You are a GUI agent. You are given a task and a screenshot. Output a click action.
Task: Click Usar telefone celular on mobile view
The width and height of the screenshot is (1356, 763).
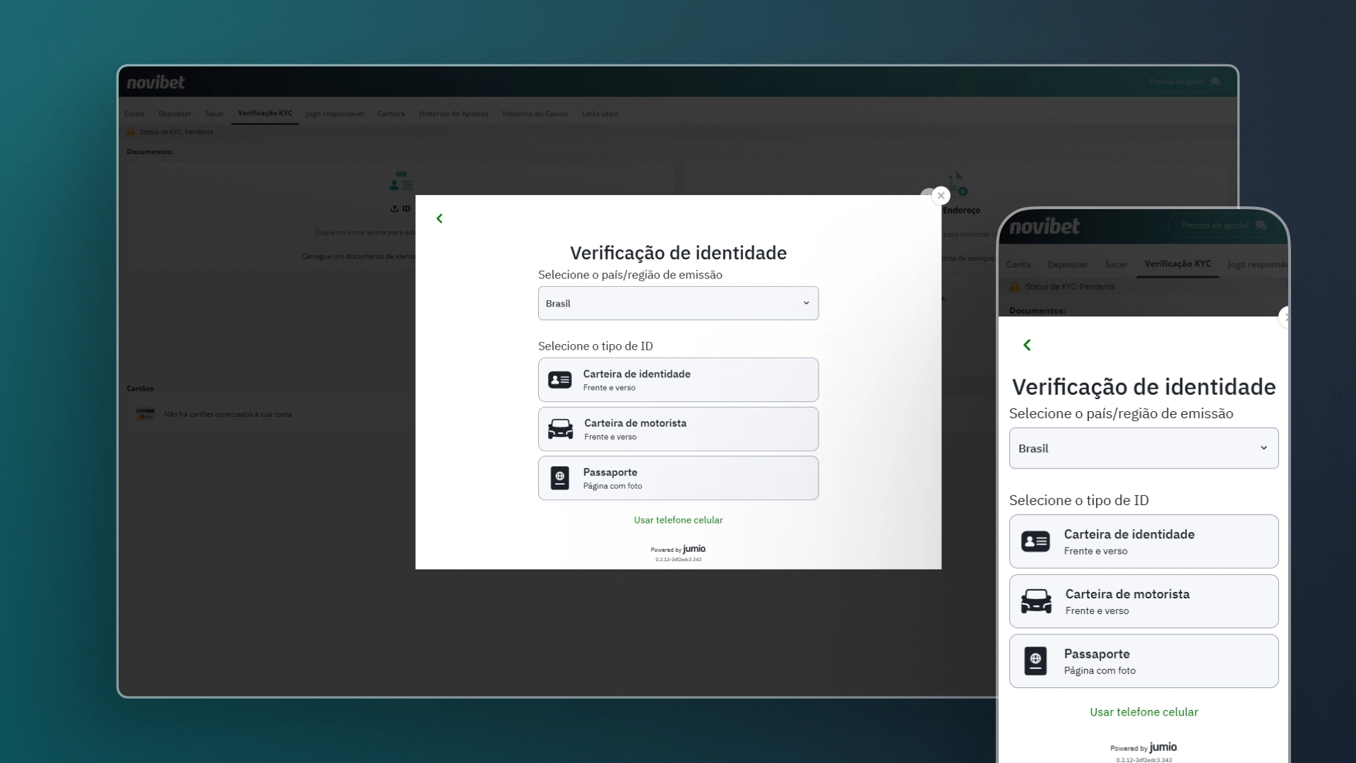[1143, 711]
